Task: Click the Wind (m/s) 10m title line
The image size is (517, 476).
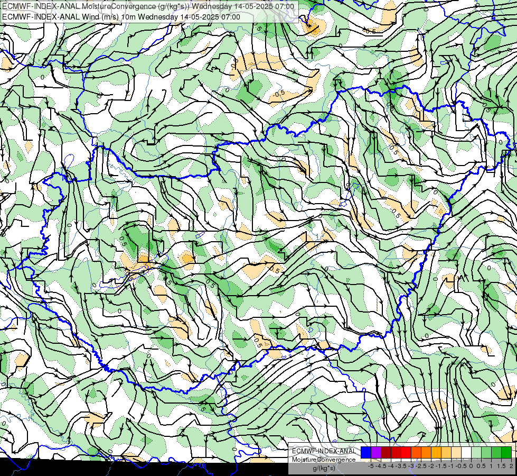Action: pyautogui.click(x=121, y=17)
